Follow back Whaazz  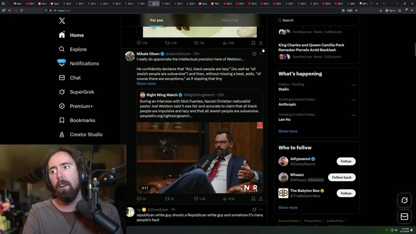(342, 177)
